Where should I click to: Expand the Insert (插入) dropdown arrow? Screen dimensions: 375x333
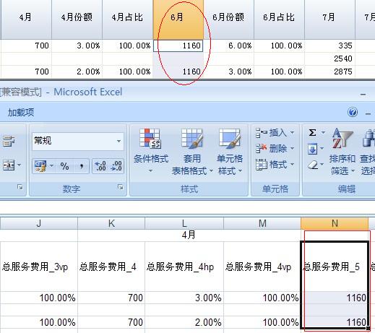click(x=292, y=132)
